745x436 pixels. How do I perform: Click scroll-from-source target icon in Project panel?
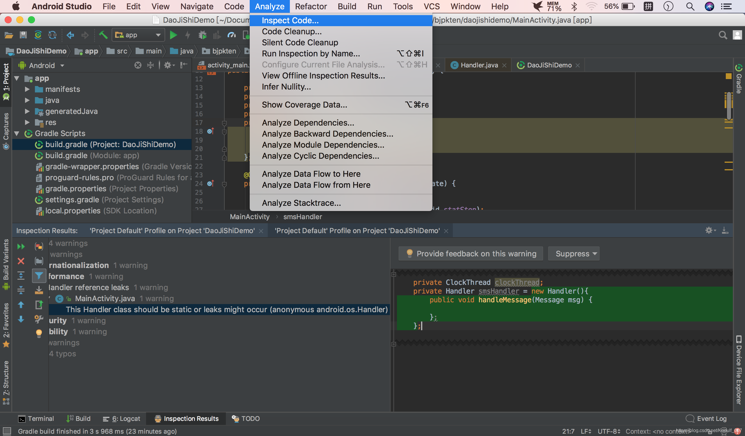(138, 65)
